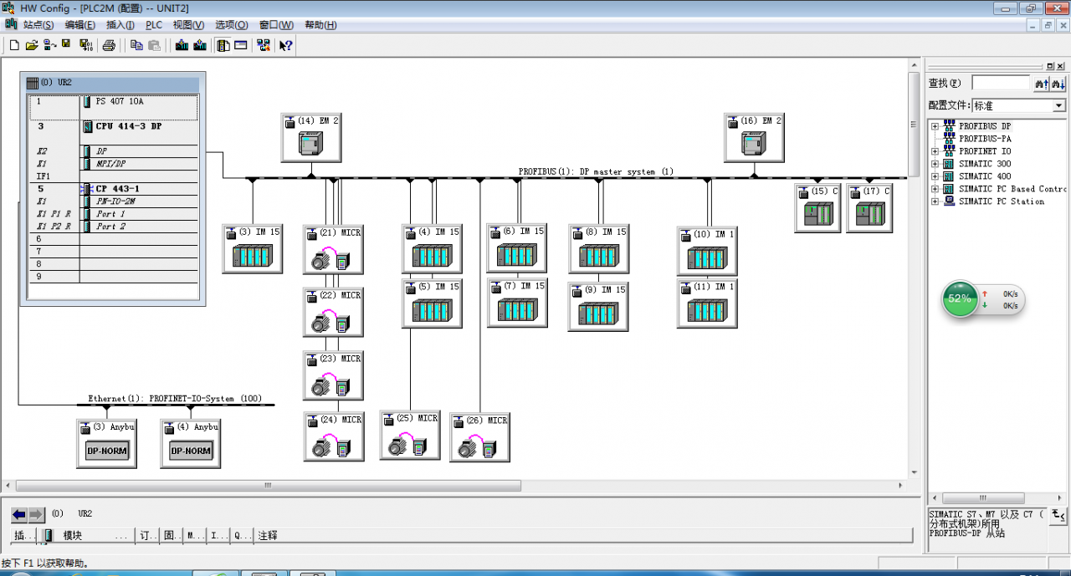The height and width of the screenshot is (576, 1071).
Task: Click the search-down binoculars button in catalog
Action: pos(1058,84)
